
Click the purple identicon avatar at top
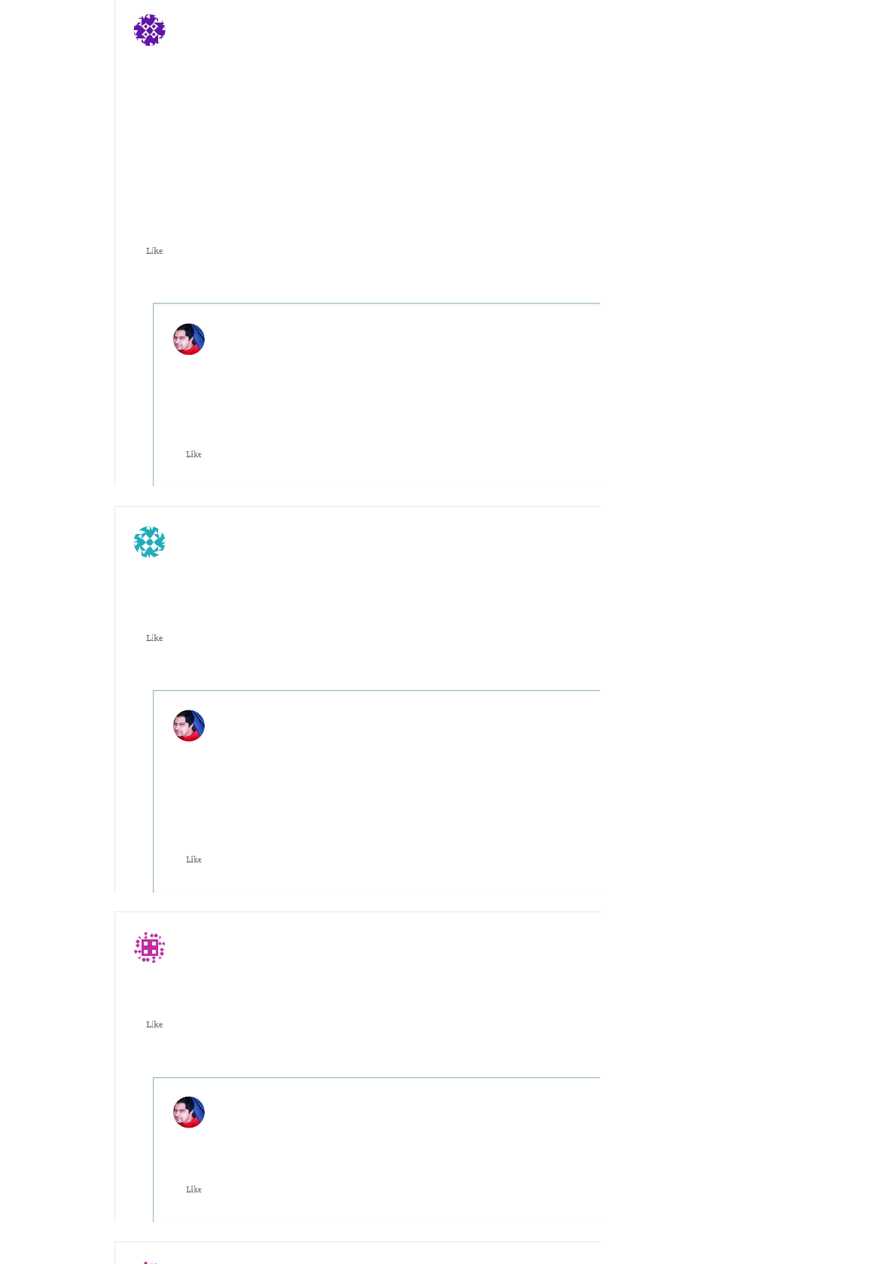[x=149, y=30]
